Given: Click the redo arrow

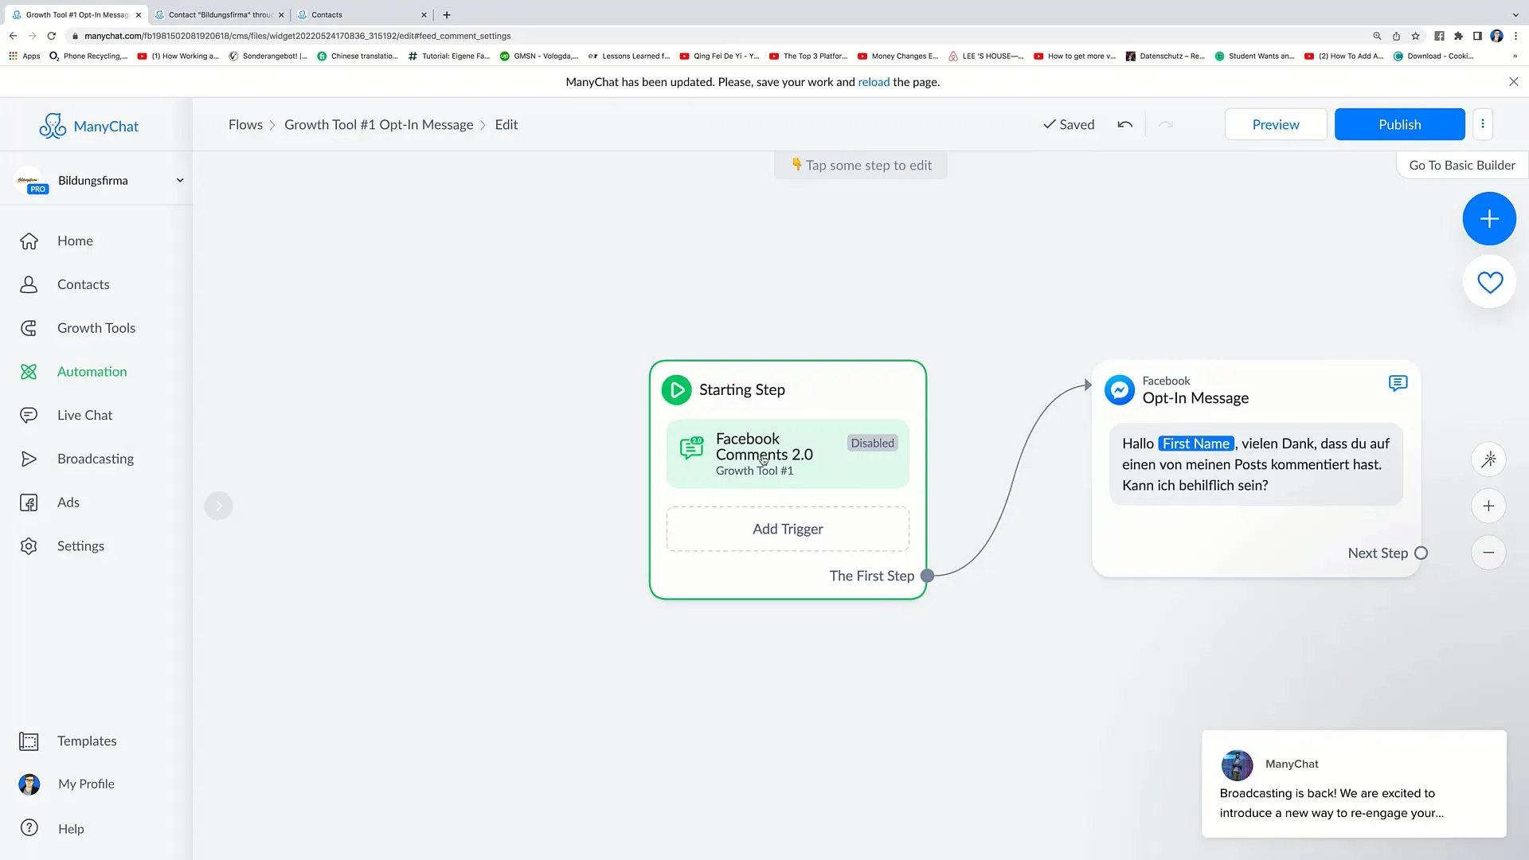Looking at the screenshot, I should pyautogui.click(x=1166, y=124).
